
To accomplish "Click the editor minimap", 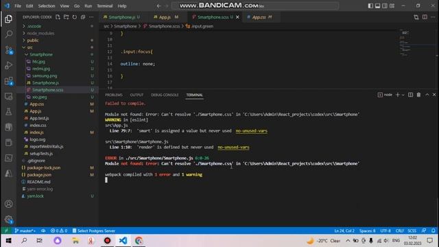I will click(416, 42).
